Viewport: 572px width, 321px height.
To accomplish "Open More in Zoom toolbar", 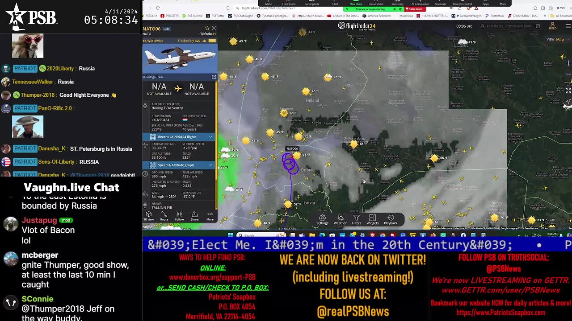I will click(503, 3).
